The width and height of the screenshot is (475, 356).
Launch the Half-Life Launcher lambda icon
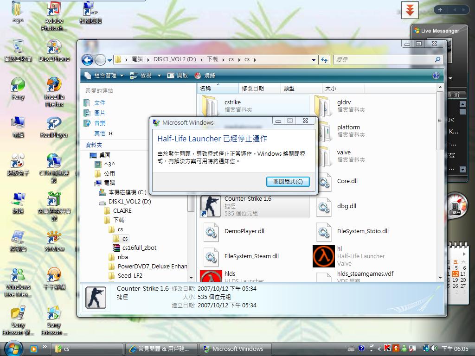click(323, 256)
